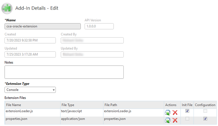This screenshot has width=218, height=126.
Task: Click the File Name column header
Action: (33, 105)
